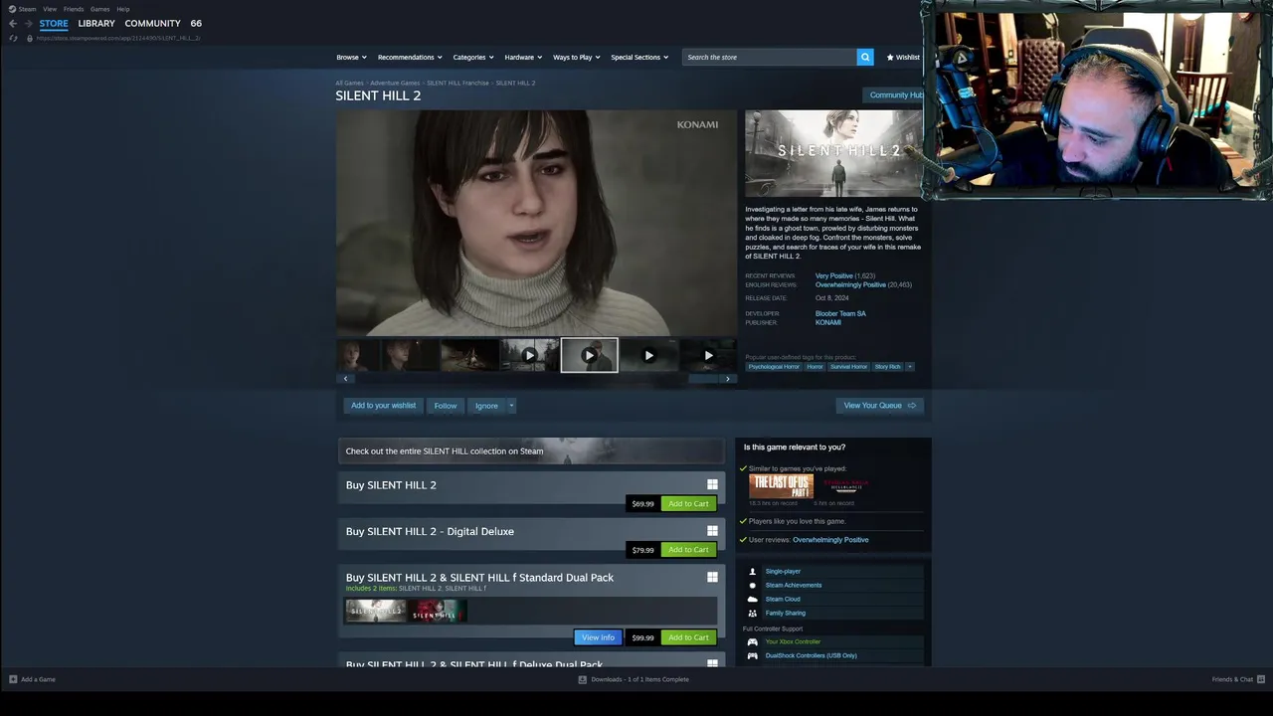Image resolution: width=1273 pixels, height=716 pixels.
Task: Focus the Search the store field
Action: [x=770, y=57]
